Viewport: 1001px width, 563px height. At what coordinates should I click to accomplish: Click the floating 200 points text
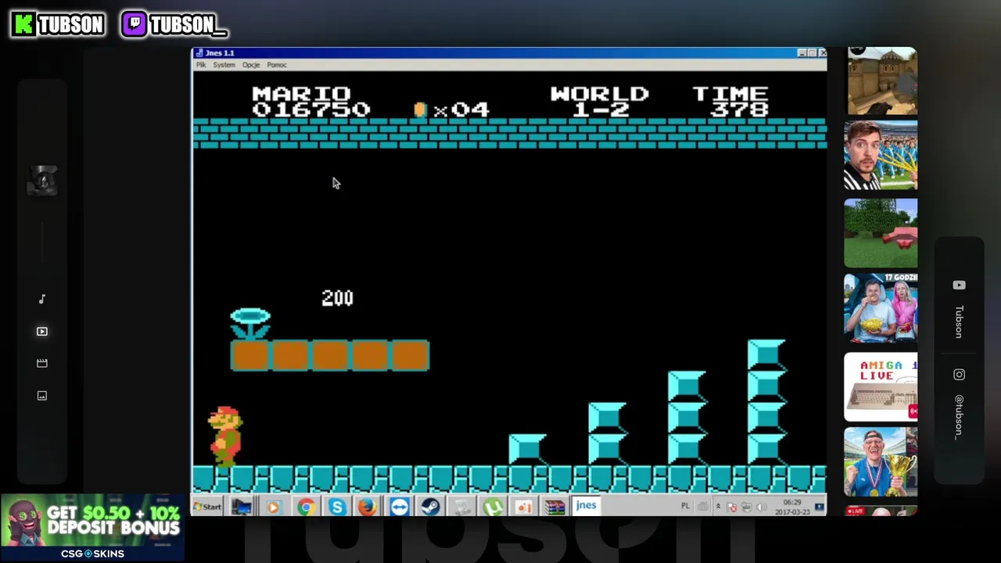(337, 298)
